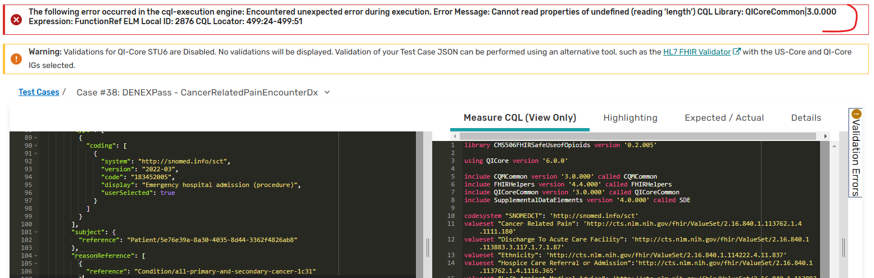Open the Case #38 test case dropdown
Image resolution: width=874 pixels, height=278 pixels.
[328, 93]
